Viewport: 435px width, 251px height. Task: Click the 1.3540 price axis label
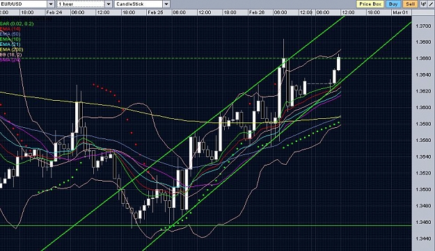[423, 157]
